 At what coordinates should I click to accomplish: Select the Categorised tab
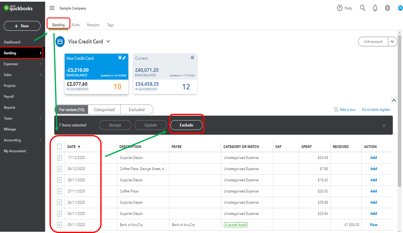104,110
